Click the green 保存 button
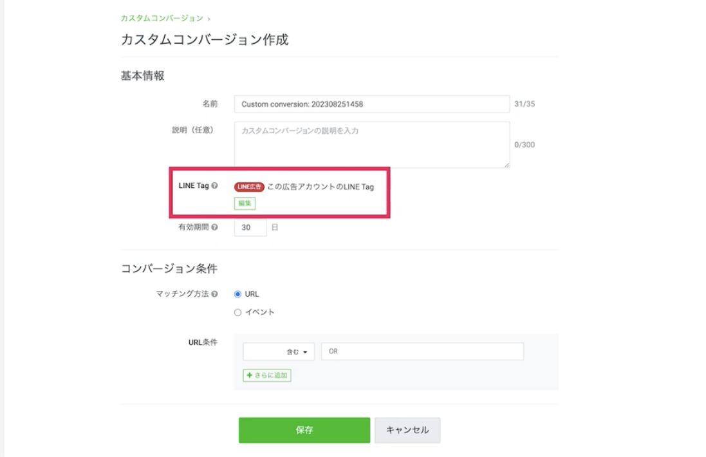Image resolution: width=706 pixels, height=457 pixels. coord(304,430)
